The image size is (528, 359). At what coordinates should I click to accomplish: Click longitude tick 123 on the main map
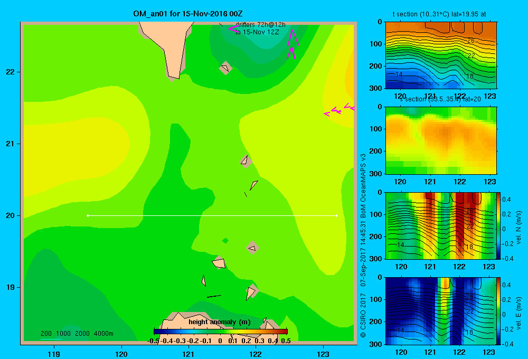pyautogui.click(x=323, y=354)
